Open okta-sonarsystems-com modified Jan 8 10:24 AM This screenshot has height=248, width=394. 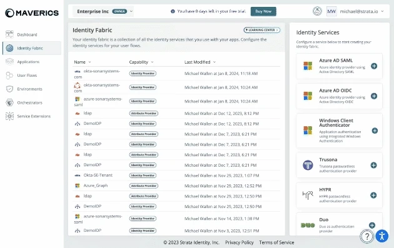tap(176, 87)
